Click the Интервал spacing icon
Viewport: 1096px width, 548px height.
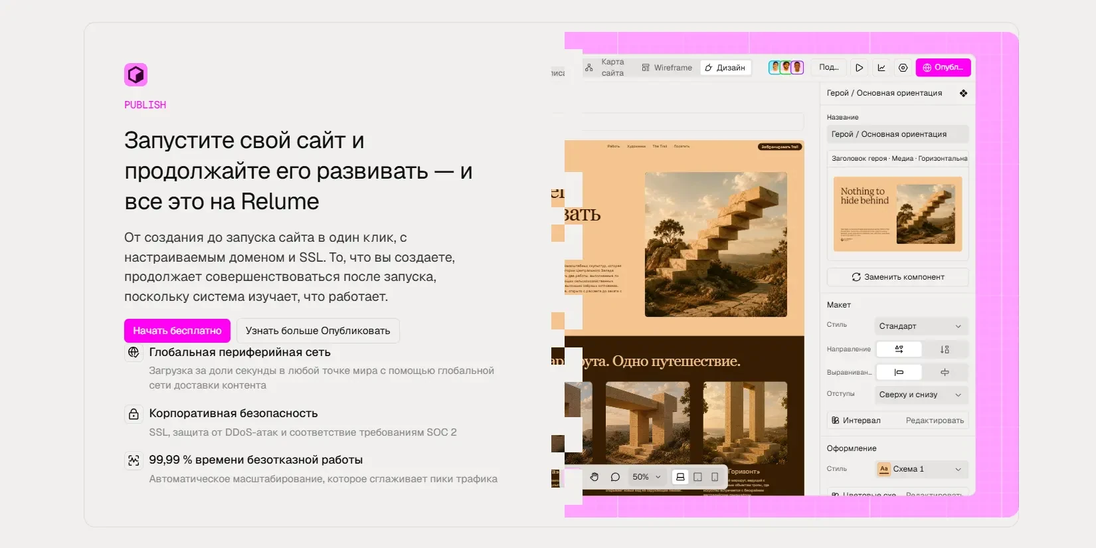tap(835, 420)
